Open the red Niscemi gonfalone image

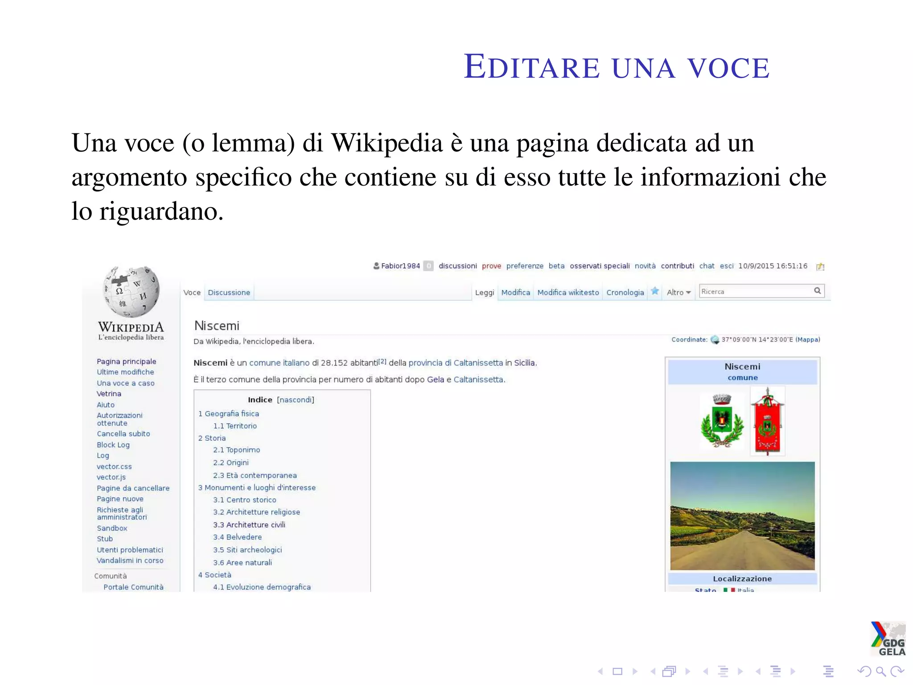(x=767, y=421)
